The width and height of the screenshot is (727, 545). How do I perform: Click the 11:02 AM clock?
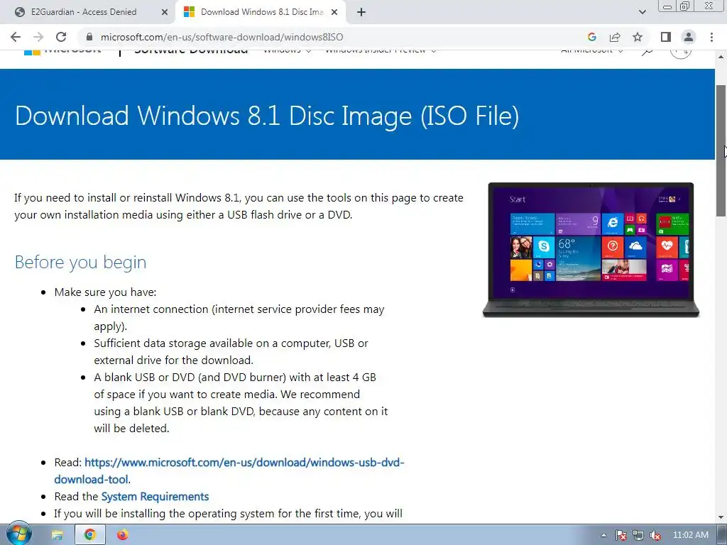(690, 535)
